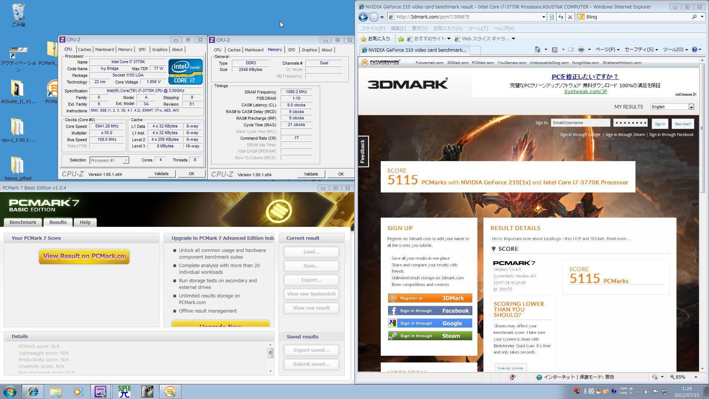
Task: Stop loading page with red X
Action: point(570,17)
